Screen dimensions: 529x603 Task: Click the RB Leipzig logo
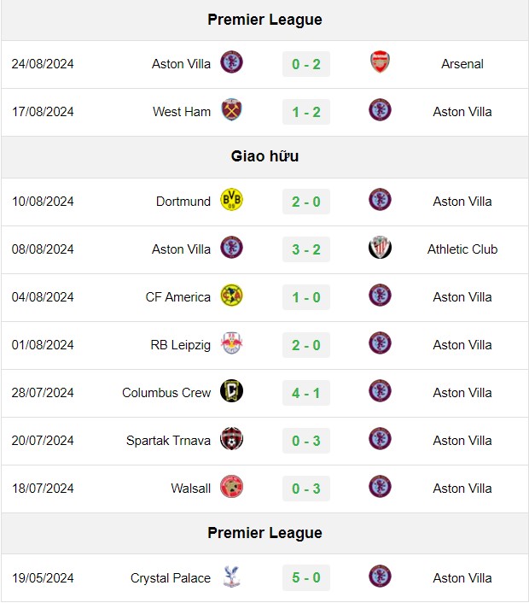[x=231, y=343]
